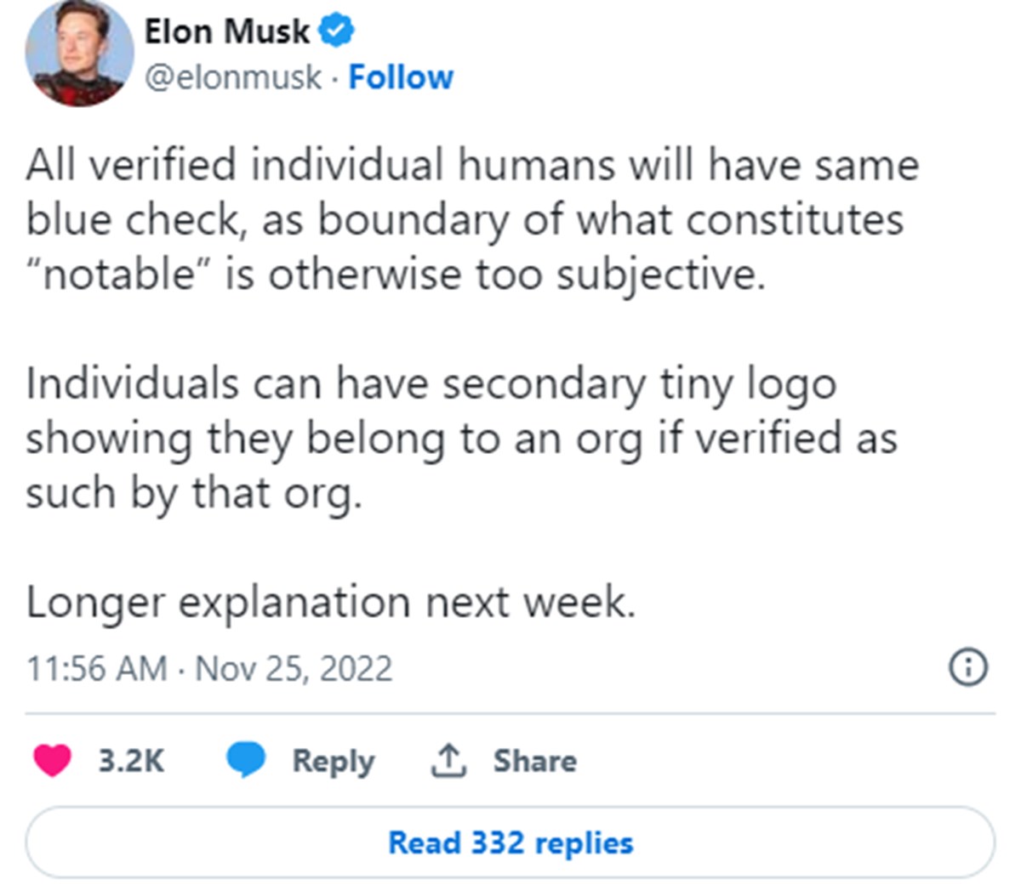Click the info circle icon
The image size is (1021, 890).
[967, 667]
